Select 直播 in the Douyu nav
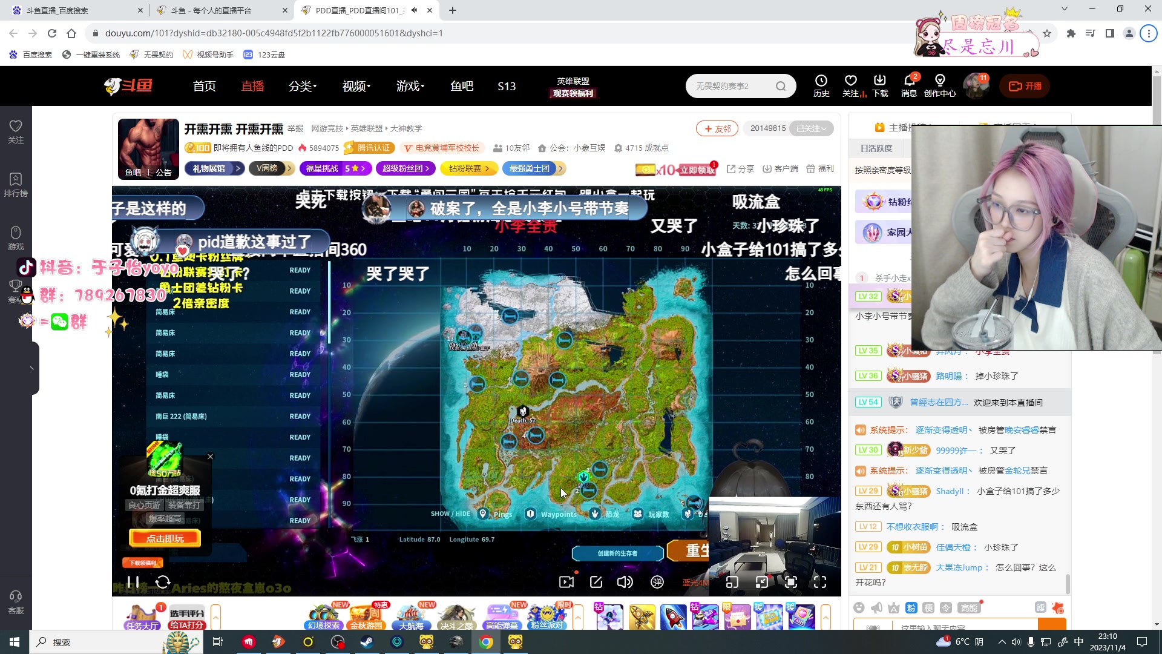Viewport: 1162px width, 654px height. [x=252, y=86]
